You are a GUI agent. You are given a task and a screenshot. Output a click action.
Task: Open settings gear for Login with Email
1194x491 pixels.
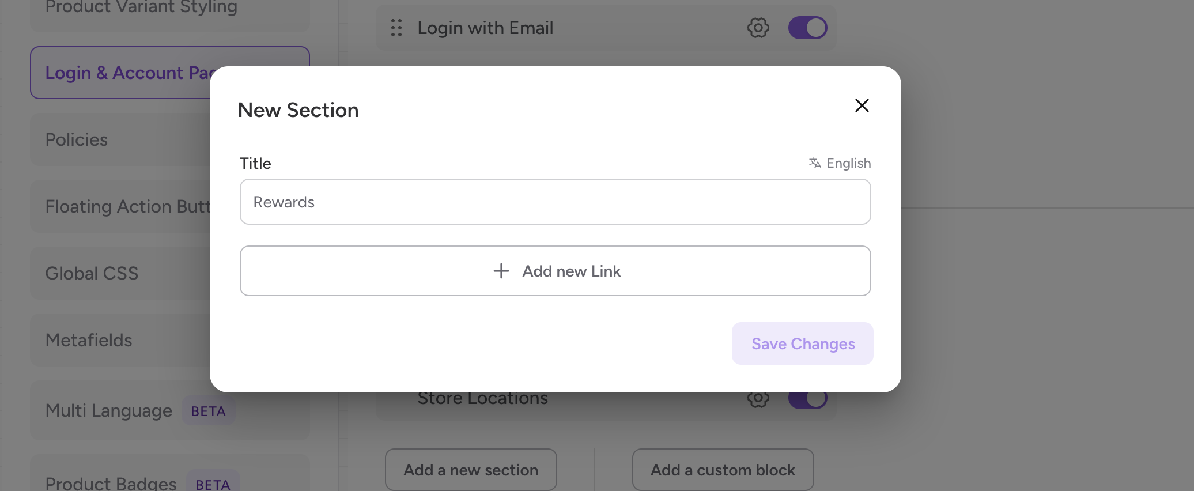click(x=758, y=28)
